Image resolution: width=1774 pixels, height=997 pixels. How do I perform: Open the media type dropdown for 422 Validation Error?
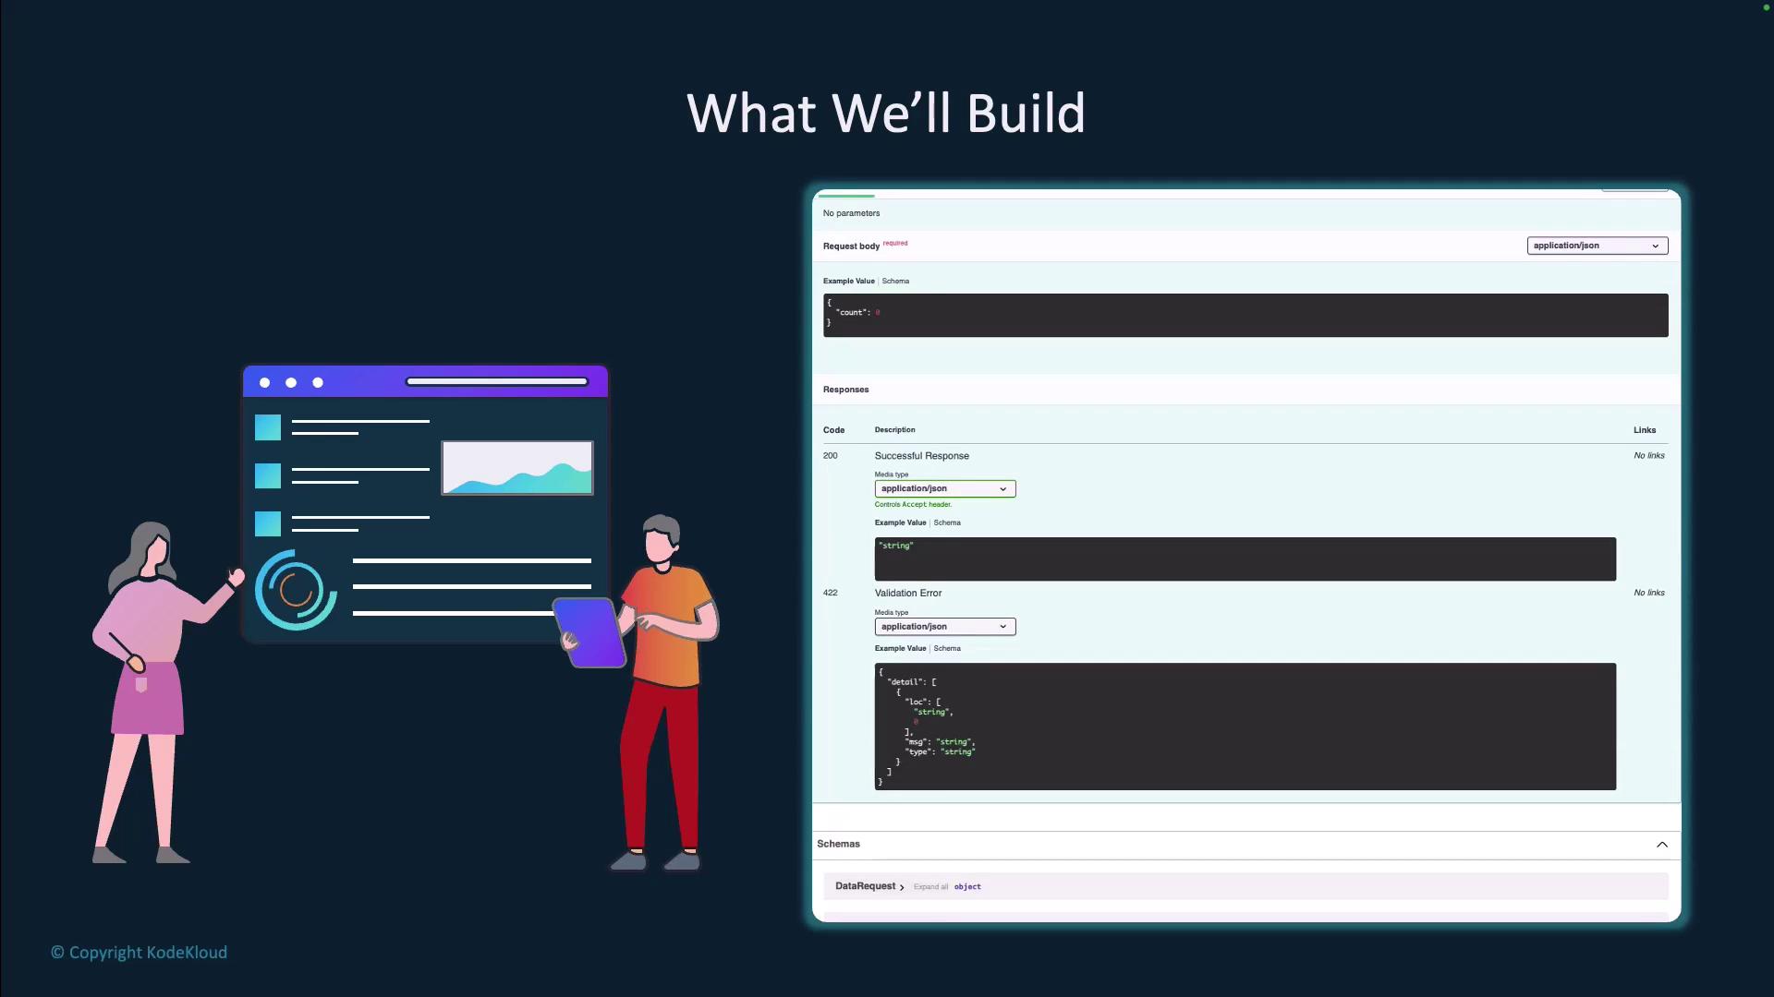[x=944, y=627]
